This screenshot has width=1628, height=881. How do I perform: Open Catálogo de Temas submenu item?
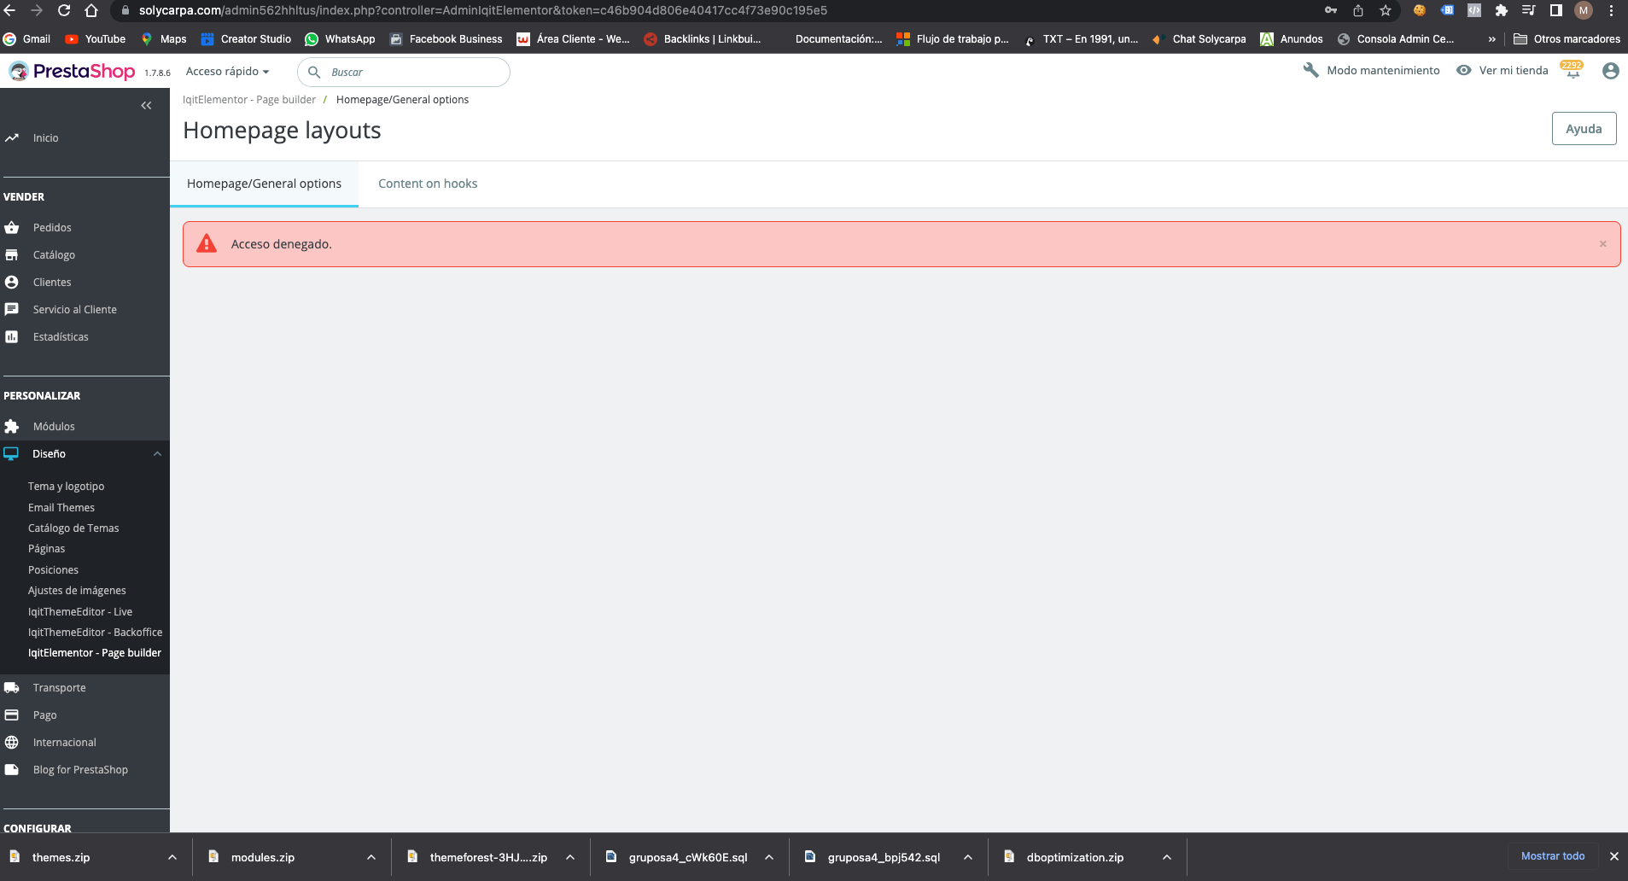tap(73, 528)
